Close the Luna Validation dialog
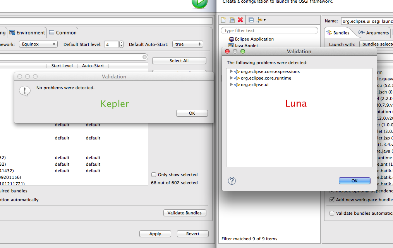Viewport: 393px width, 248px height. point(227,51)
